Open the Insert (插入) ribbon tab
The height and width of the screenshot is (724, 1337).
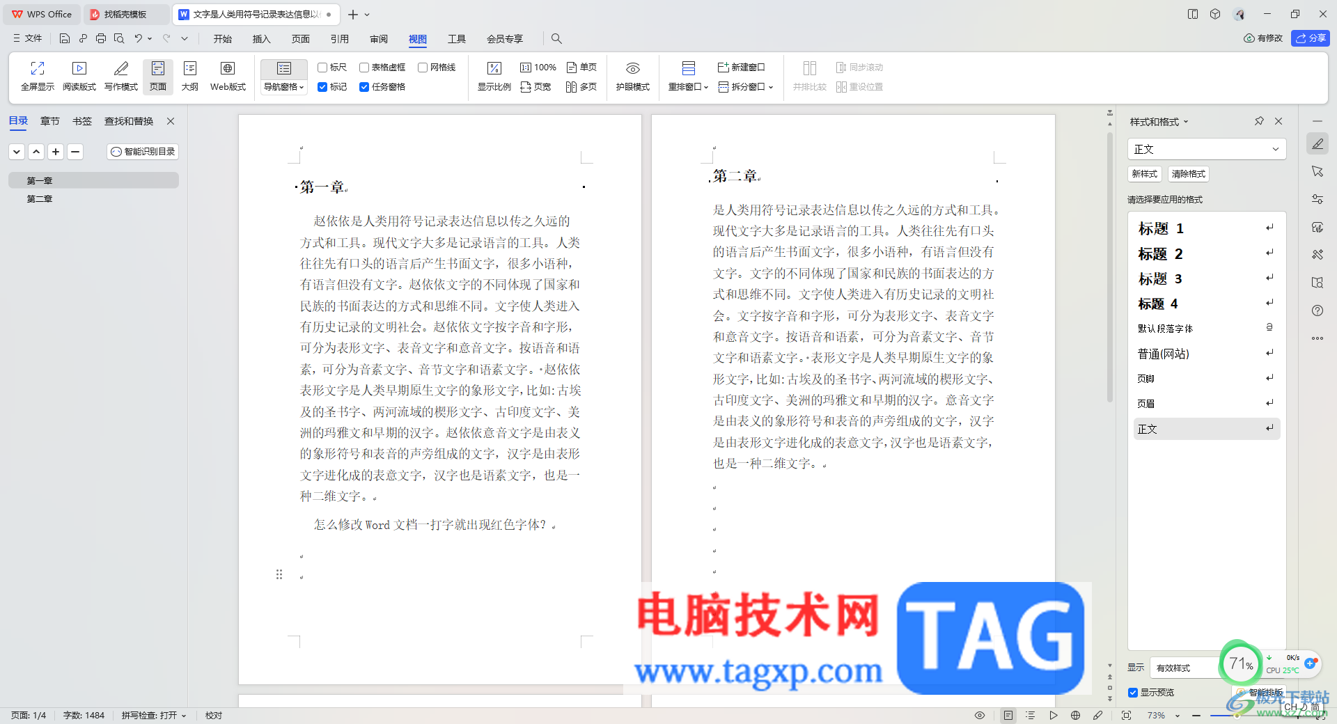tap(262, 39)
